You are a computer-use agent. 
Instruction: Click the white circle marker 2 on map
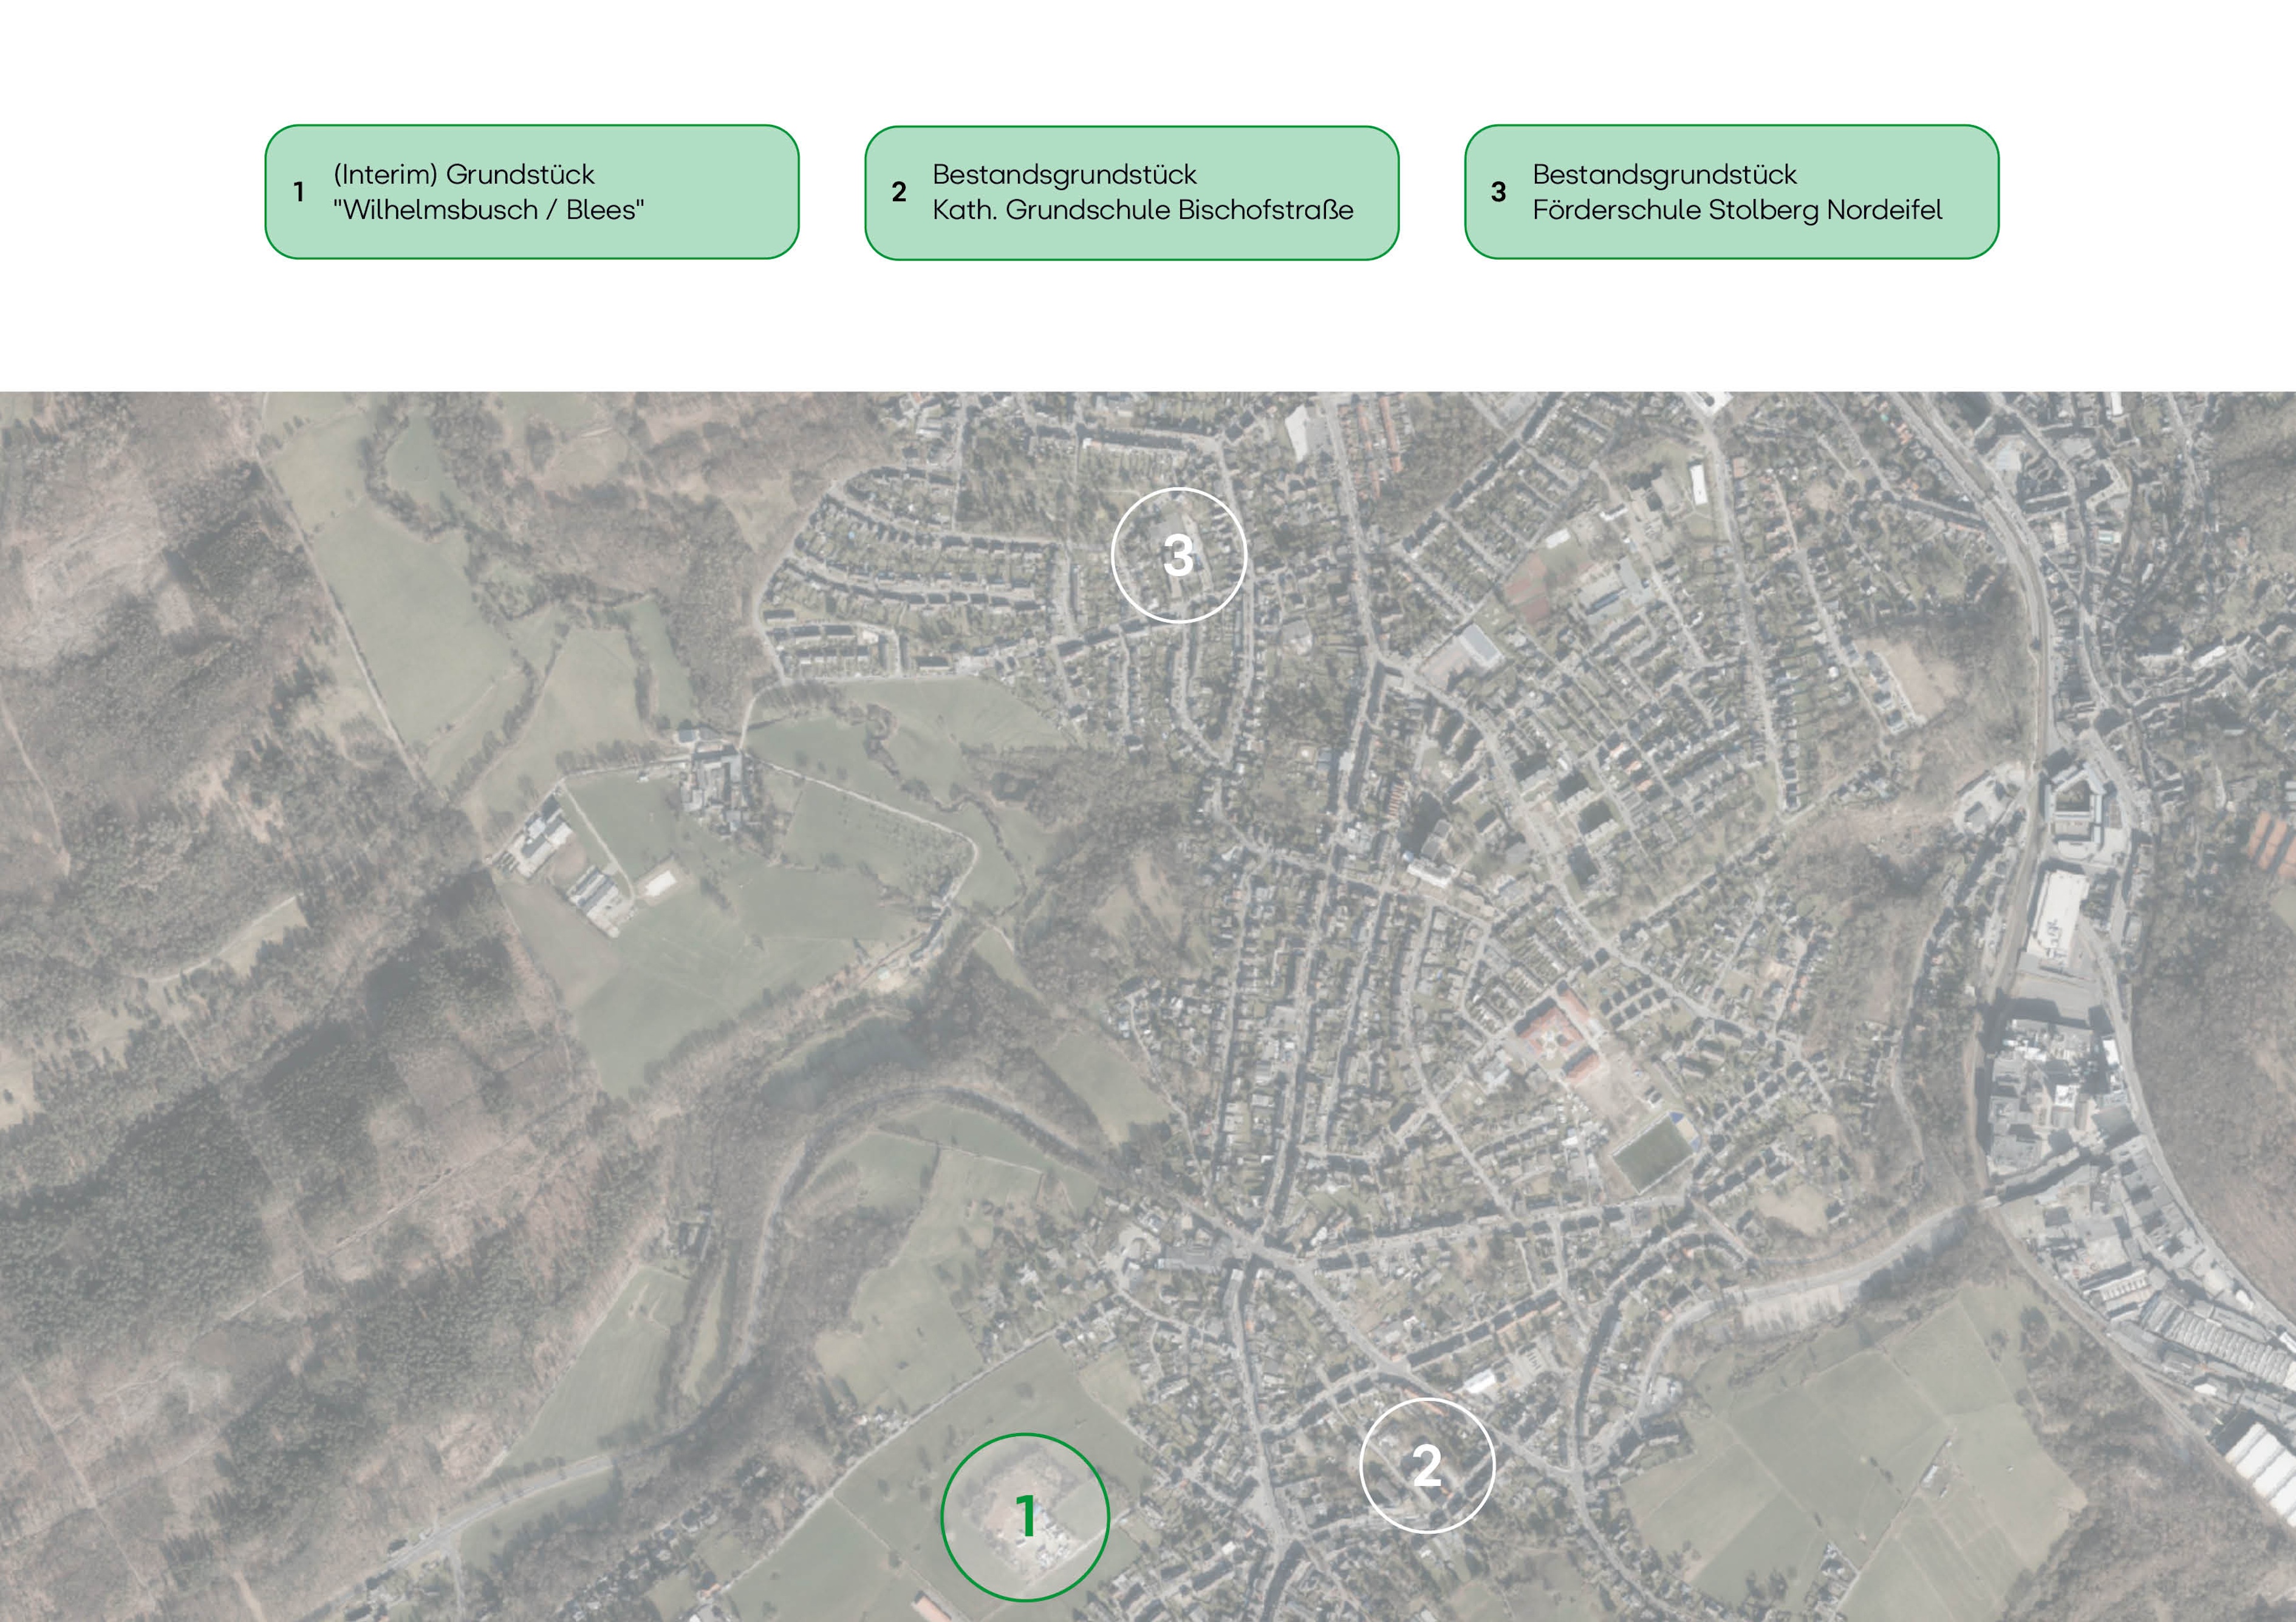[1427, 1466]
